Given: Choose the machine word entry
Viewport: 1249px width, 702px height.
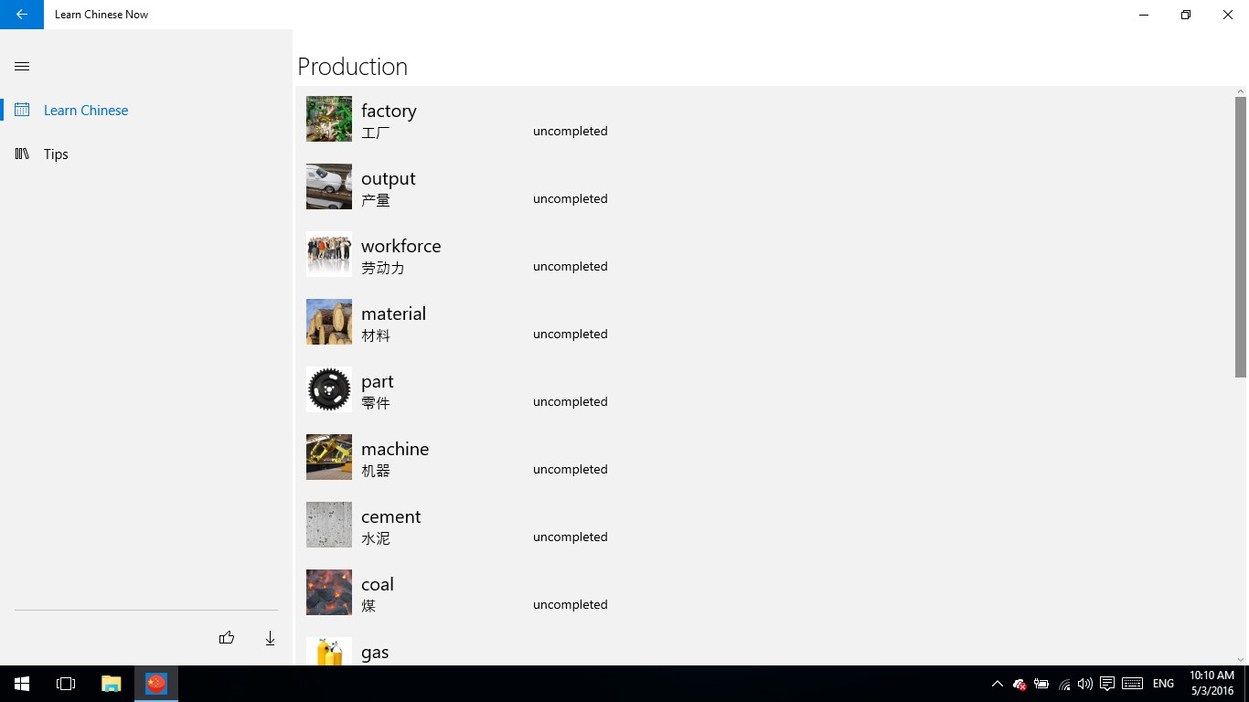Looking at the screenshot, I should (x=764, y=458).
